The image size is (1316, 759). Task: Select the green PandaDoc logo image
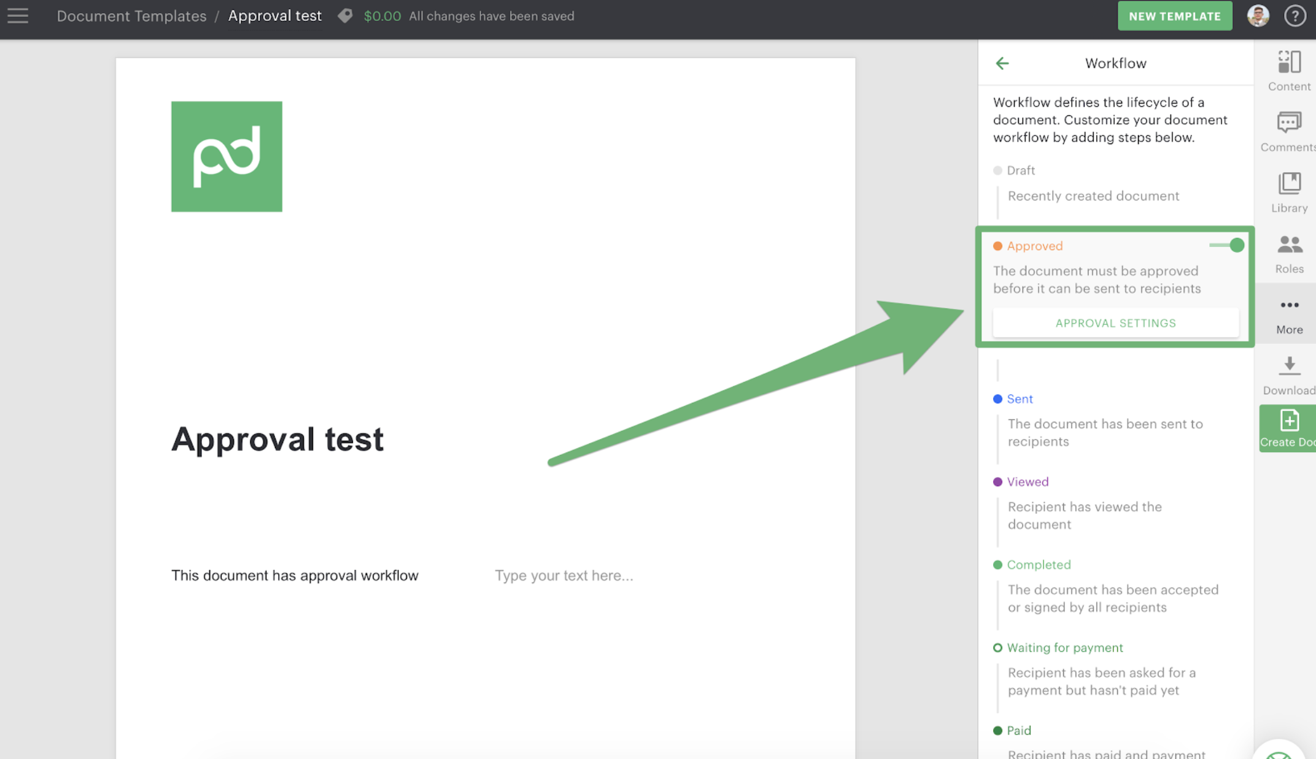click(226, 156)
